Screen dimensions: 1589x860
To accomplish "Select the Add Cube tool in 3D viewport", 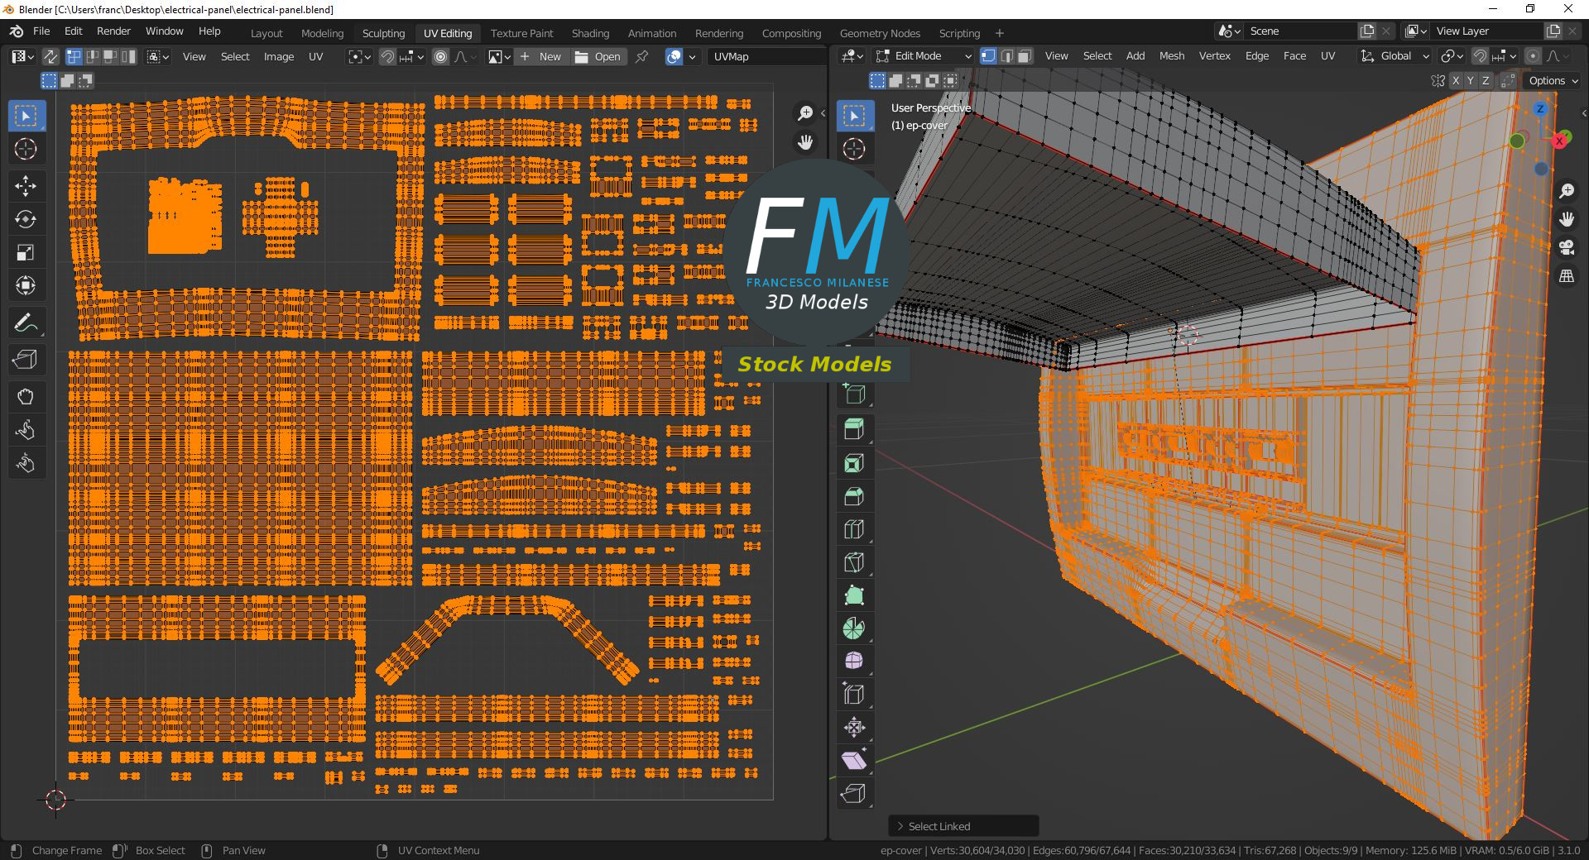I will click(854, 394).
